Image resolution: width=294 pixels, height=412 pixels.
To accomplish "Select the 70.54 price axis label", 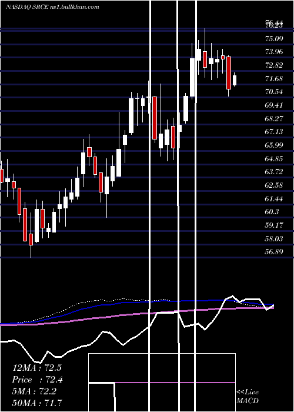I will click(275, 92).
